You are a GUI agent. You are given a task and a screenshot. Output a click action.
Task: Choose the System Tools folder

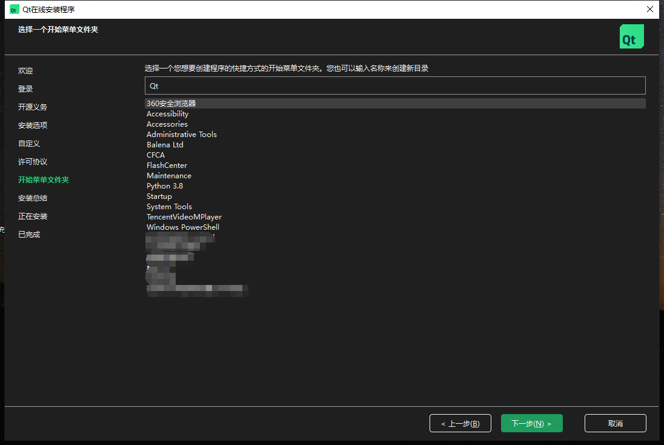pos(169,206)
